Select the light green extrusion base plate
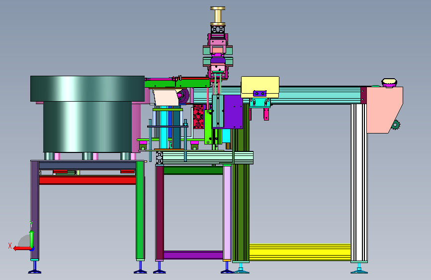 tap(208, 157)
